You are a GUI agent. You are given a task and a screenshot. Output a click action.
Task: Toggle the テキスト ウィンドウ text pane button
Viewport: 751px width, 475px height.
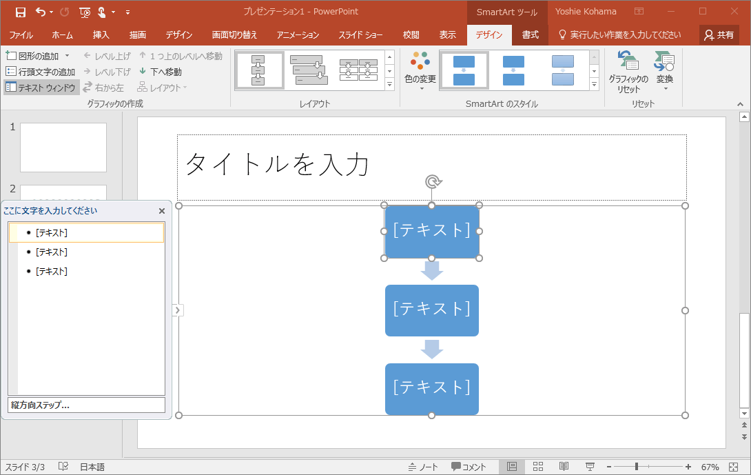tap(41, 88)
